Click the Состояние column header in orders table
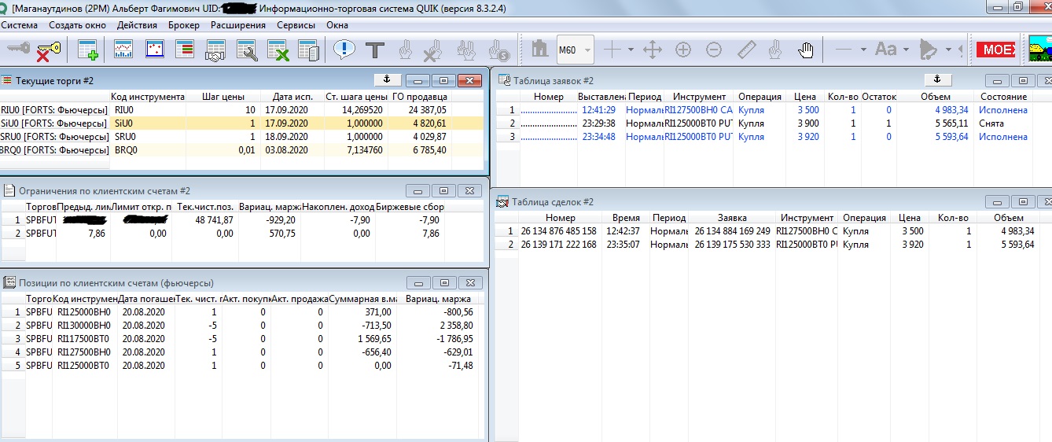 tap(1003, 97)
